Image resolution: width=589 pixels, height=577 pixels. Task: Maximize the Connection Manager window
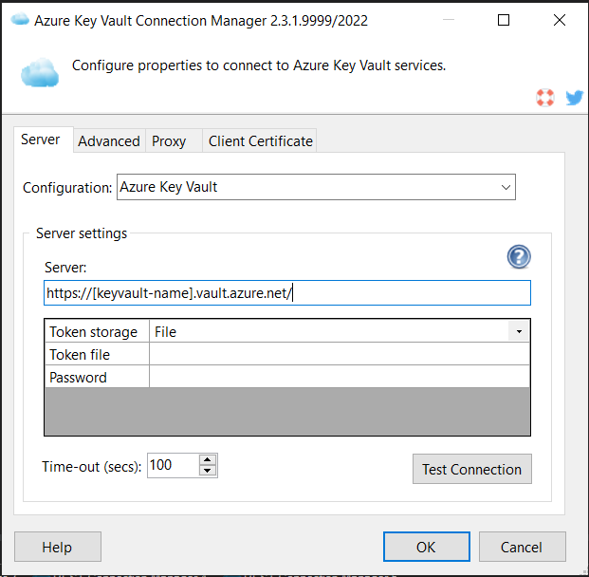[x=504, y=20]
